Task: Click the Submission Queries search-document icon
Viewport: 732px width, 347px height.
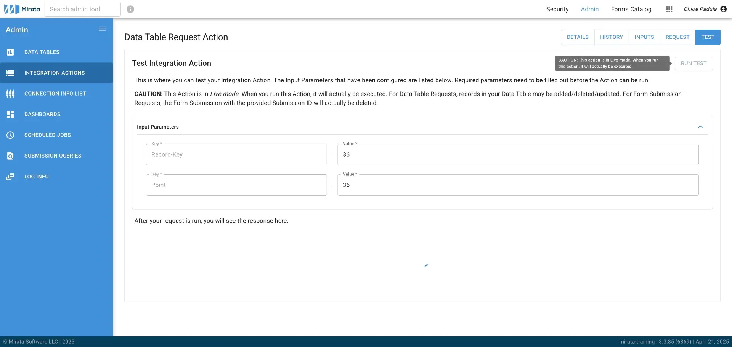Action: pyautogui.click(x=10, y=156)
